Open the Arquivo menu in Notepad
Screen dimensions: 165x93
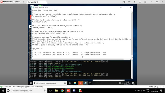34,10
